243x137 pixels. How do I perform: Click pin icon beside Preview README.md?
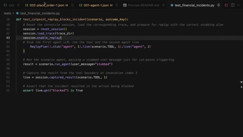tap(163, 5)
